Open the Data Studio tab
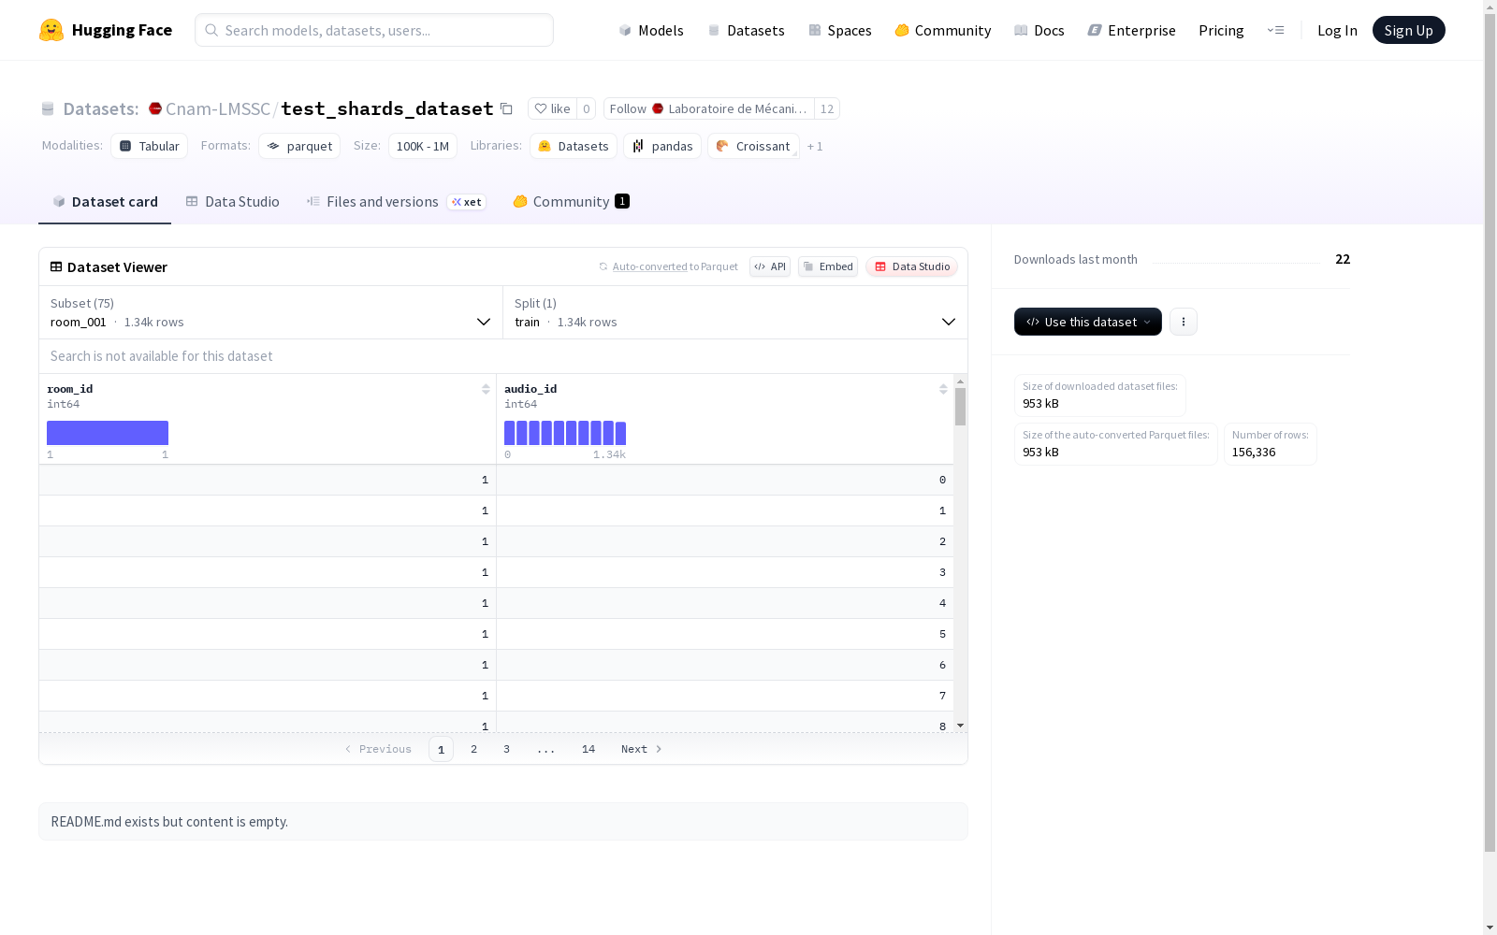Screen dimensions: 1497x935 [x=233, y=202]
